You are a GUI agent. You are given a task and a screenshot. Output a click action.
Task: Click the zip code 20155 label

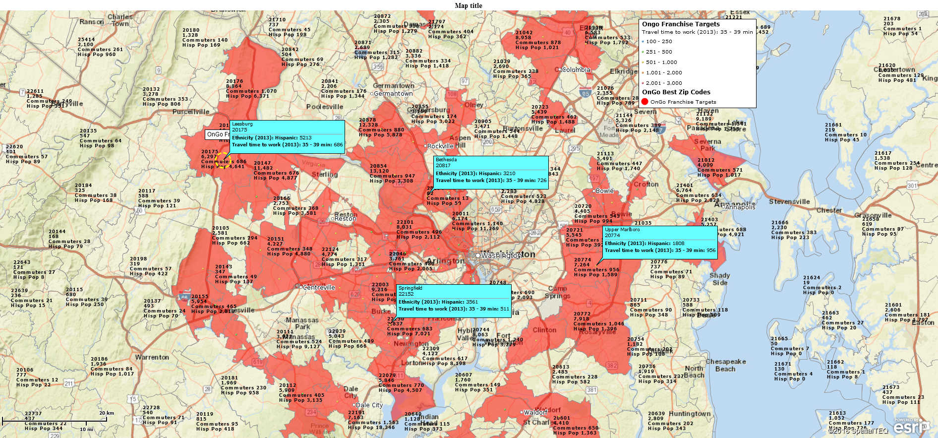point(200,297)
